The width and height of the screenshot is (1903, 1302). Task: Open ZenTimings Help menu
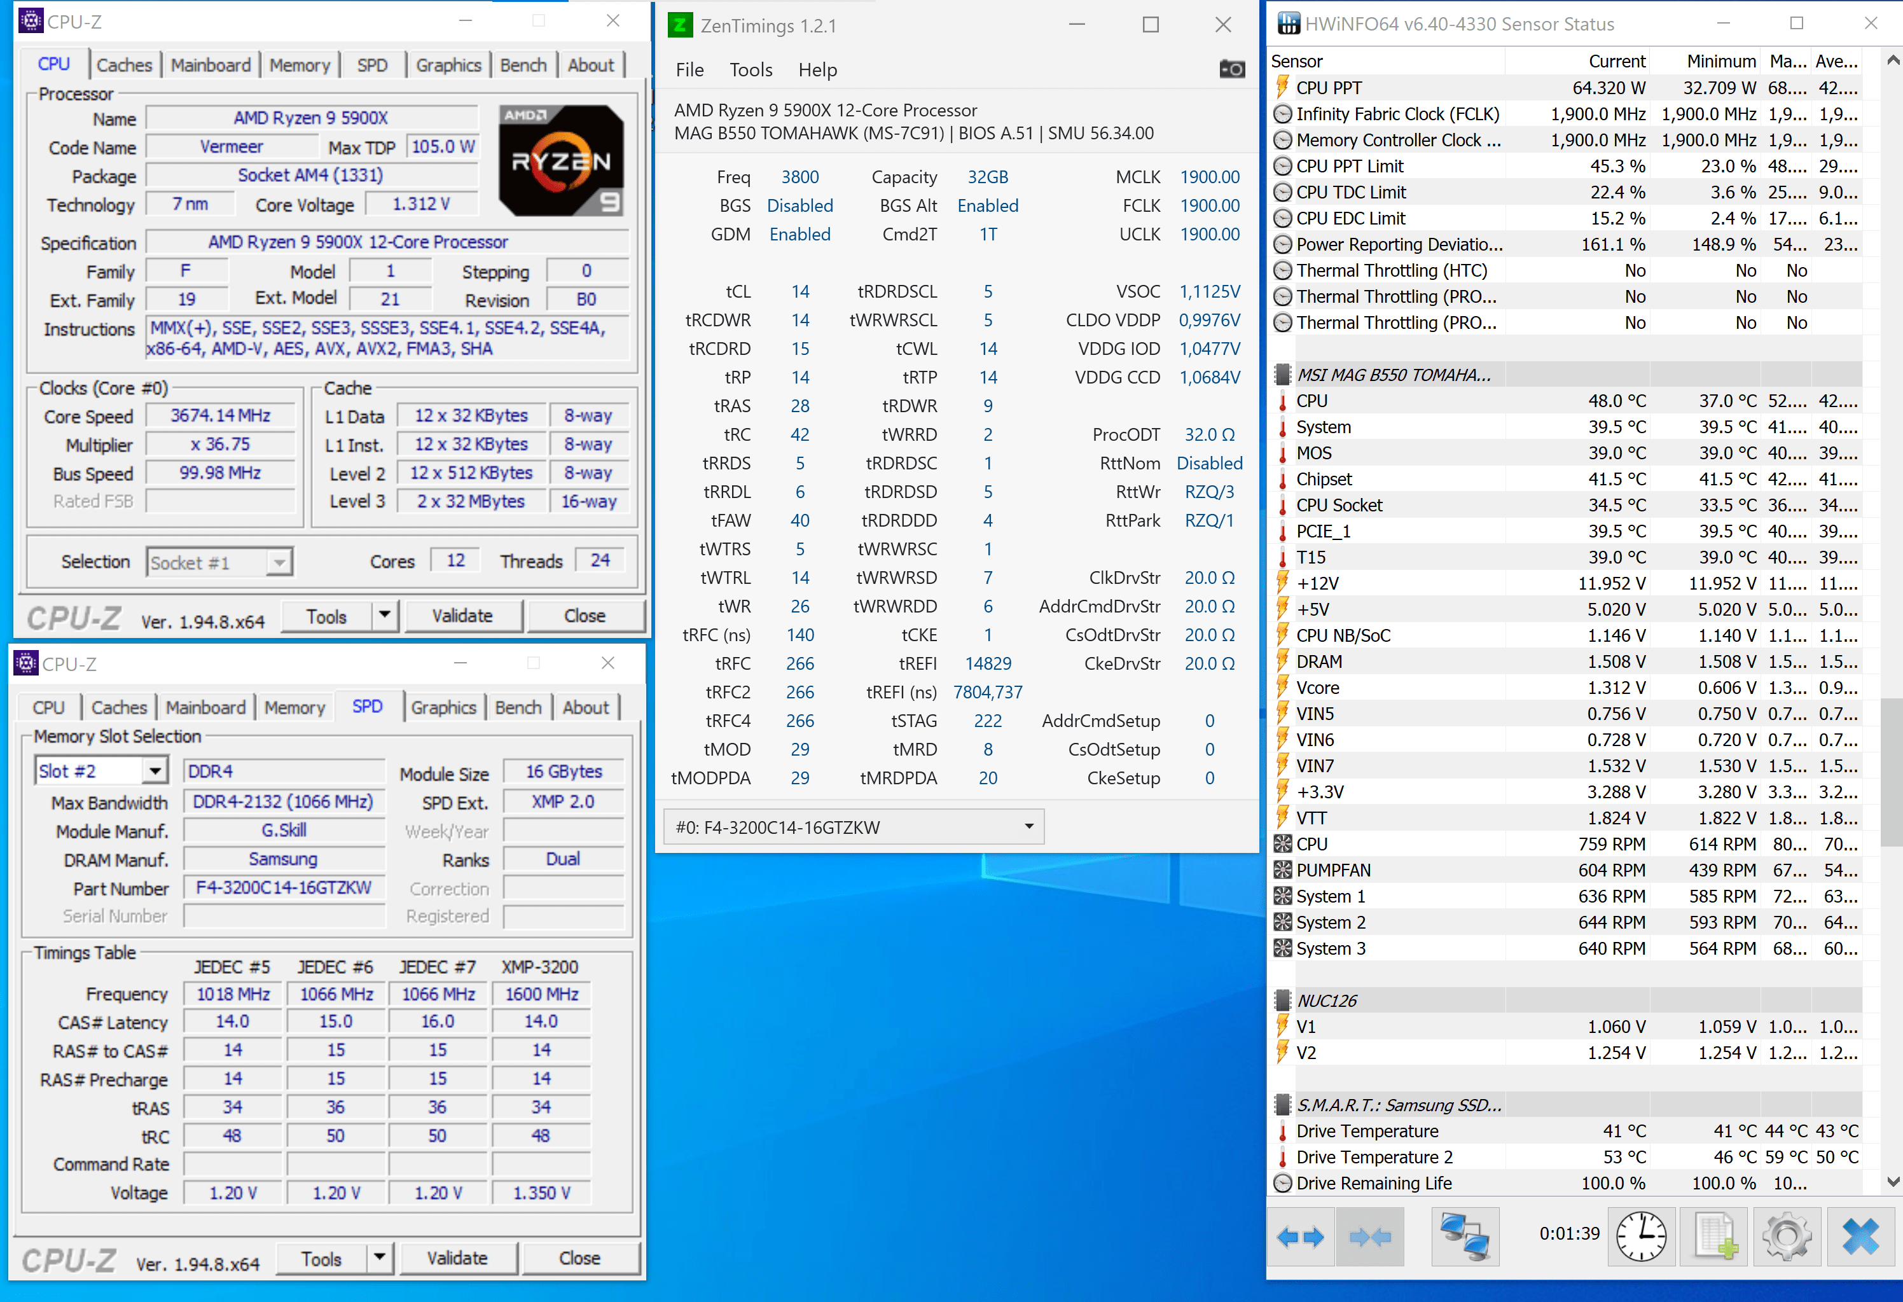pos(817,69)
